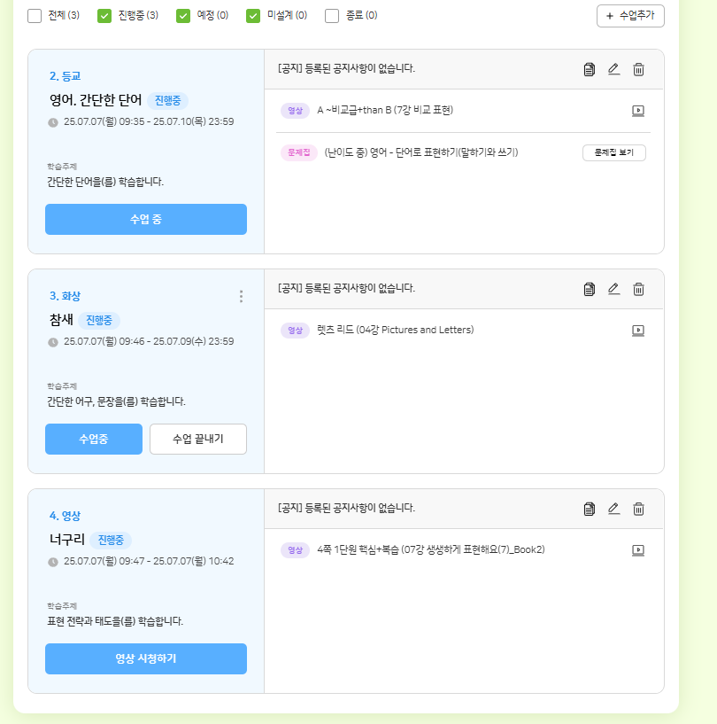The height and width of the screenshot is (724, 717).
Task: Copy the 영어. 간단한 단어 class via clipboard icon
Action: click(x=589, y=69)
